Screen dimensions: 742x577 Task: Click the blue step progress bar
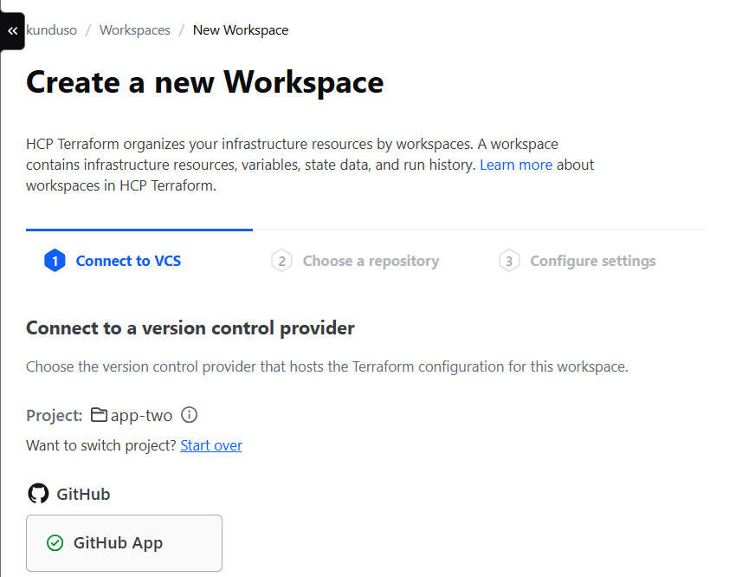[139, 230]
